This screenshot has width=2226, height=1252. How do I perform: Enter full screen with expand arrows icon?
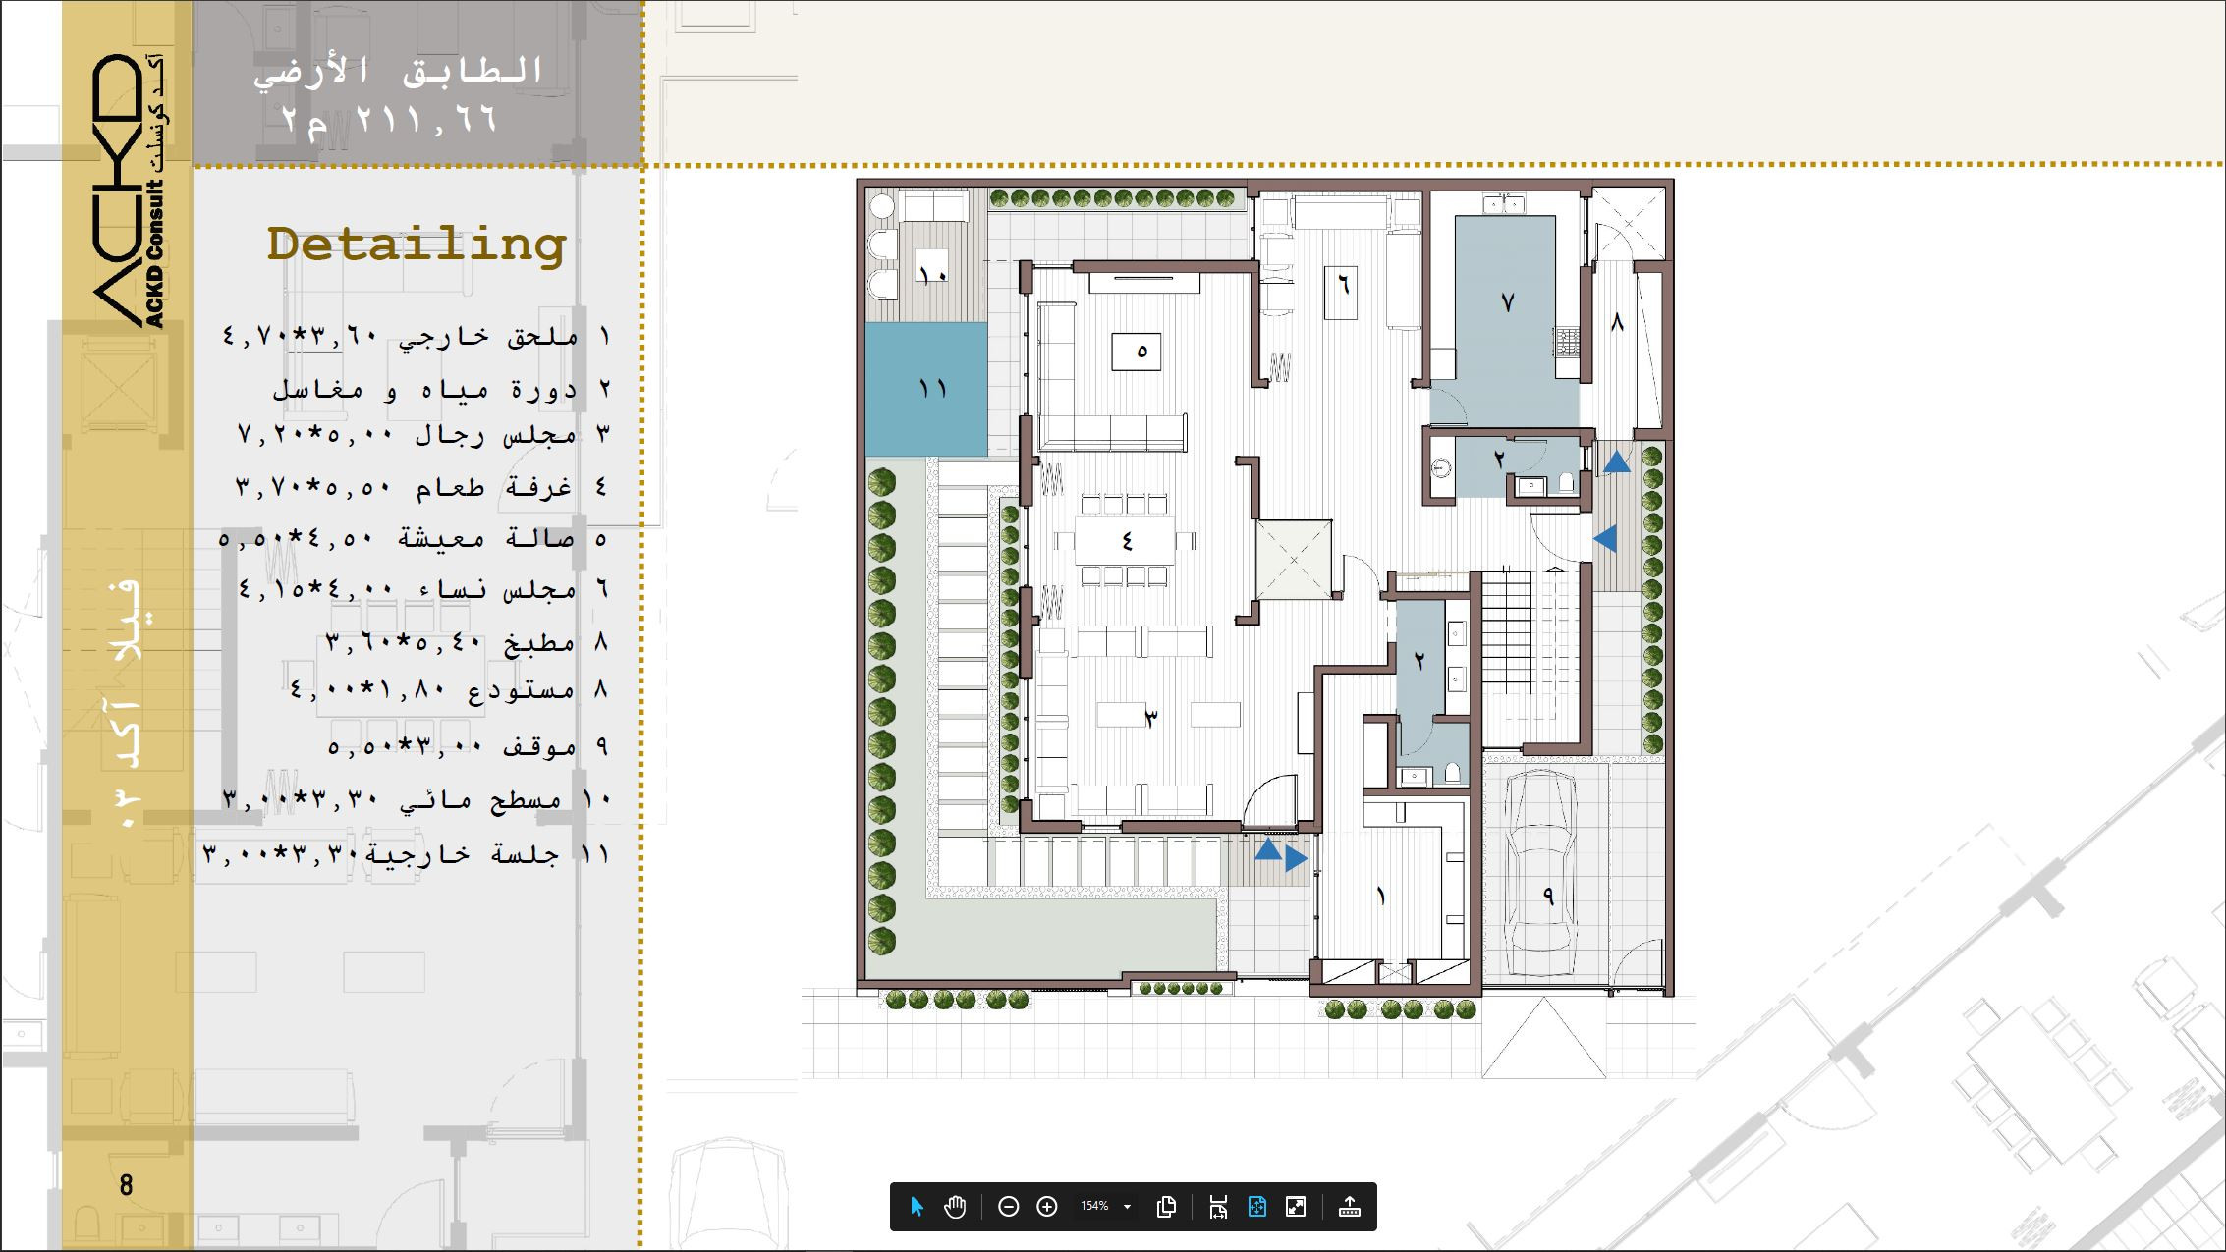tap(1296, 1207)
